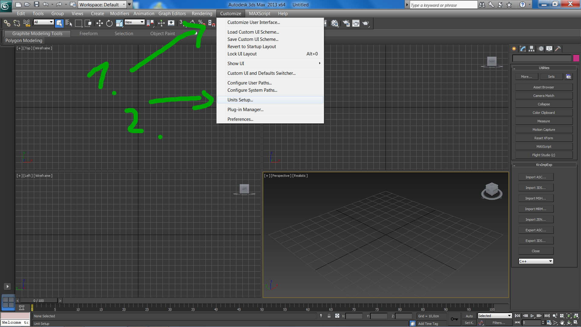The width and height of the screenshot is (581, 327).
Task: Play the animation
Action: 532,316
